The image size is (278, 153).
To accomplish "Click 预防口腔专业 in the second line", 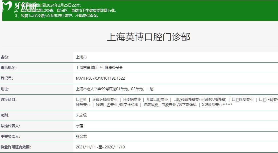I will tap(107, 105).
